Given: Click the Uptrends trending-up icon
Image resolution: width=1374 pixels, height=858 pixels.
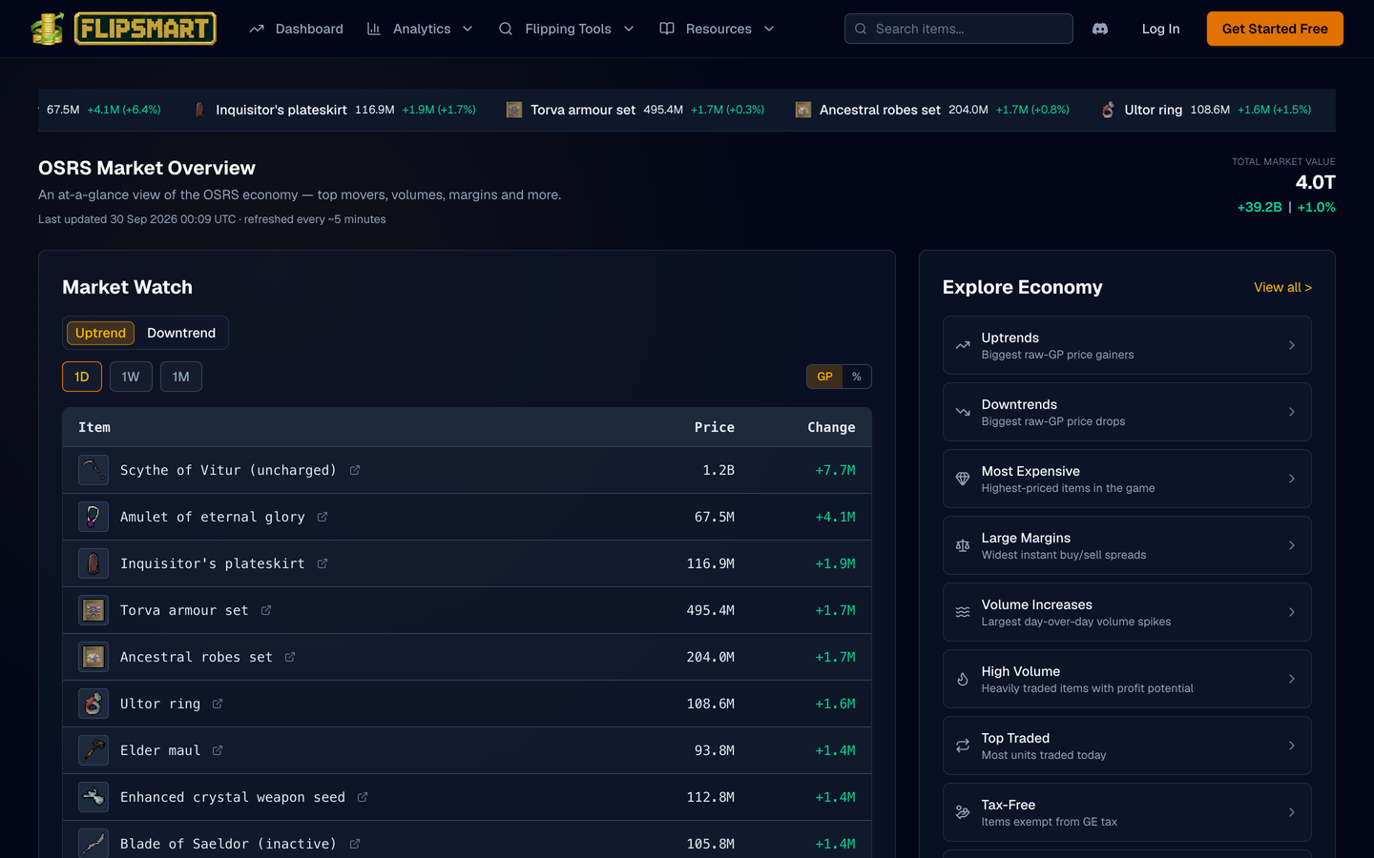Looking at the screenshot, I should click(963, 345).
